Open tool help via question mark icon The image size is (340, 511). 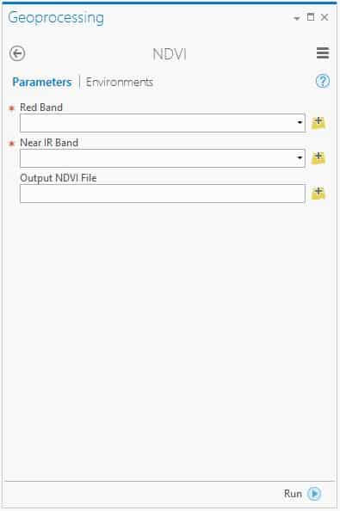pyautogui.click(x=323, y=81)
